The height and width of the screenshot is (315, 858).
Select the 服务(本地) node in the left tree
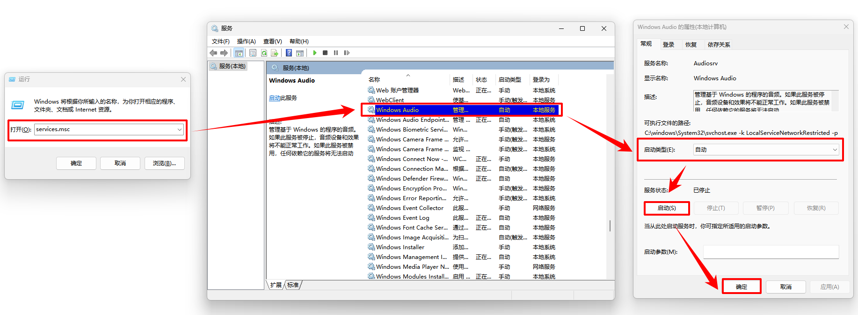point(228,66)
